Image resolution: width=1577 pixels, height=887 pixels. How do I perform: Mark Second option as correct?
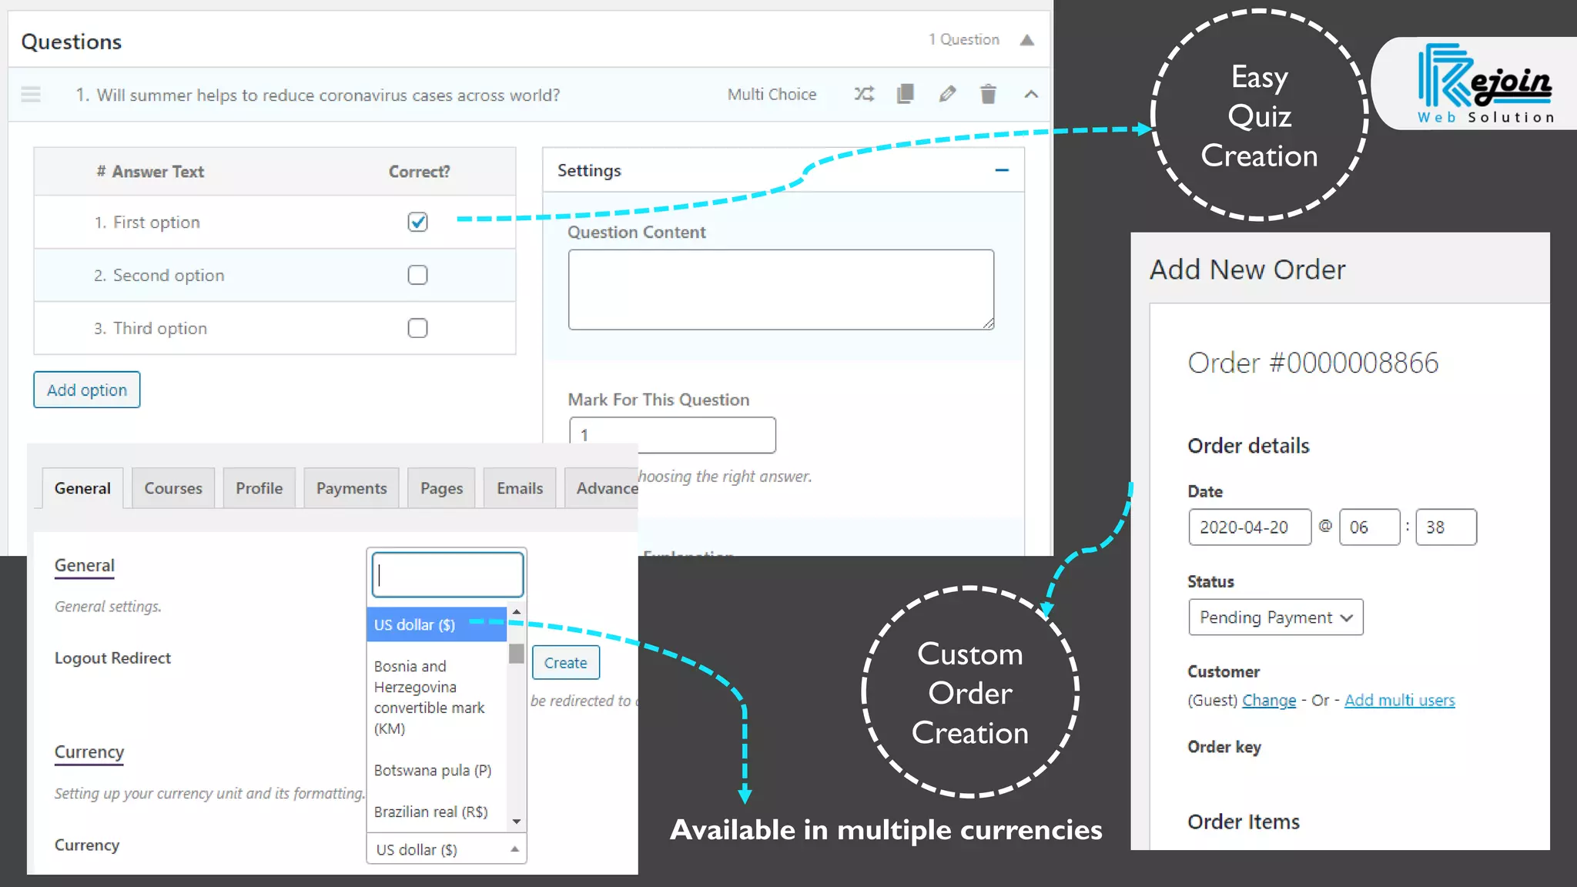click(x=417, y=275)
